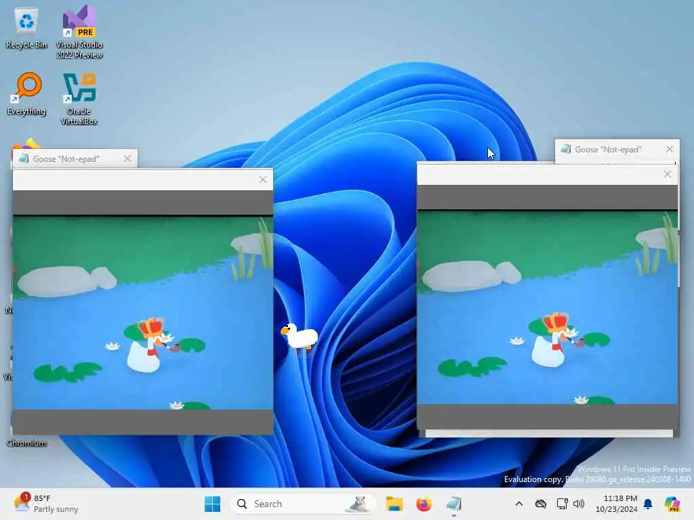Open the Oracle VirtualBox shortcut

pos(79,99)
